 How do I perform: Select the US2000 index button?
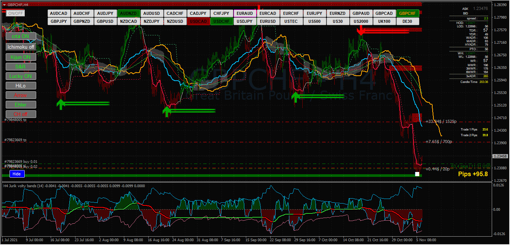click(x=361, y=21)
